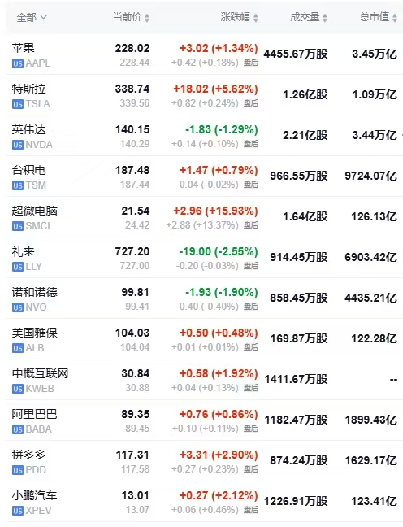Image resolution: width=403 pixels, height=527 pixels.
Task: Click the US badge next to AAPL
Action: coord(18,63)
